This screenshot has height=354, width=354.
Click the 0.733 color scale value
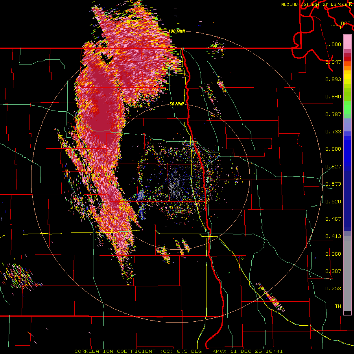[333, 132]
